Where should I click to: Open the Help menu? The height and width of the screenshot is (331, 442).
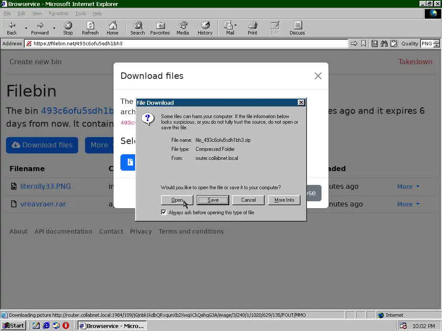click(97, 13)
